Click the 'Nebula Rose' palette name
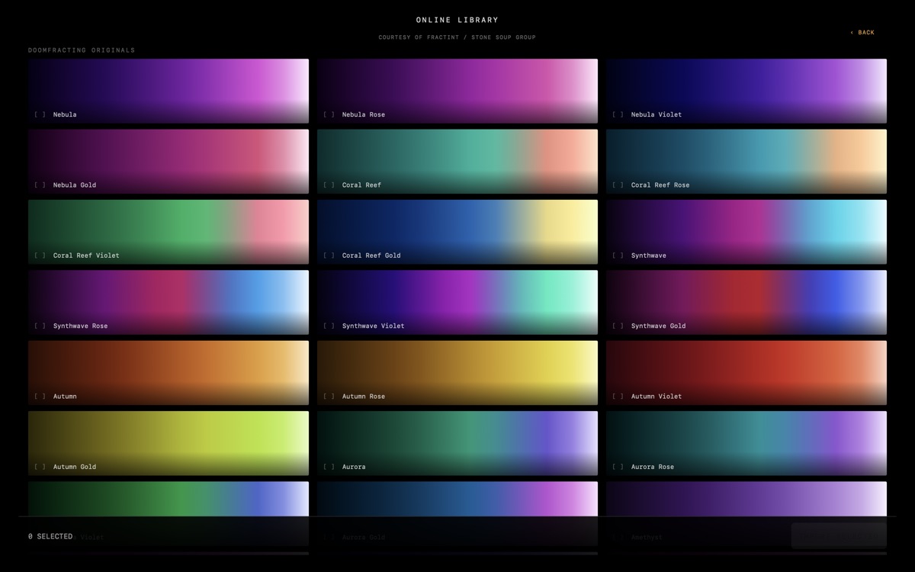915x572 pixels. [364, 114]
